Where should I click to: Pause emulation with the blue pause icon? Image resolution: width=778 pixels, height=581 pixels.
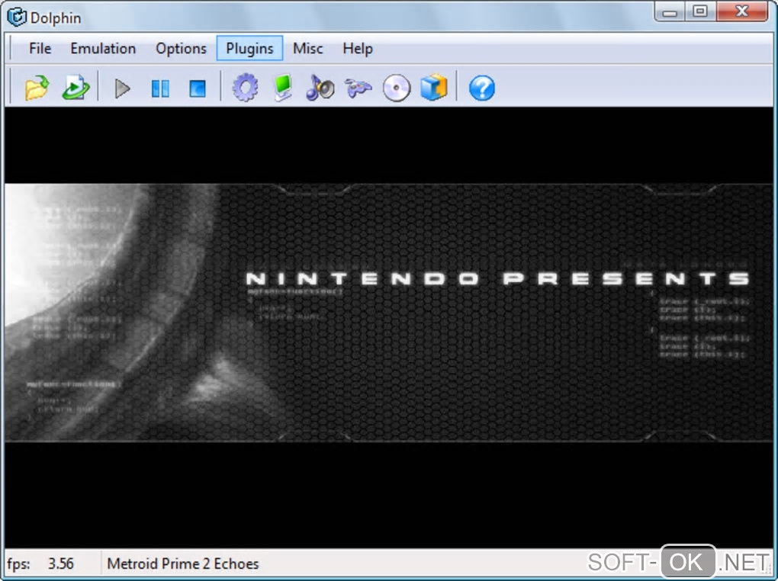click(160, 88)
